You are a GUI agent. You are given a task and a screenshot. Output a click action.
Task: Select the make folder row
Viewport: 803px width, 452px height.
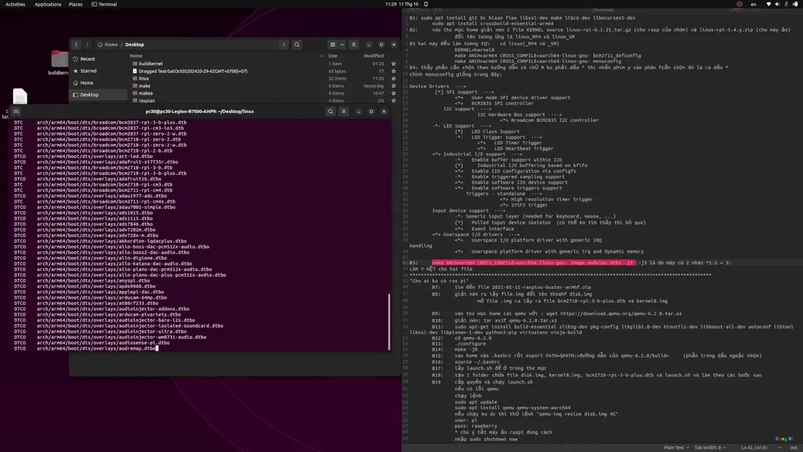tap(263, 86)
